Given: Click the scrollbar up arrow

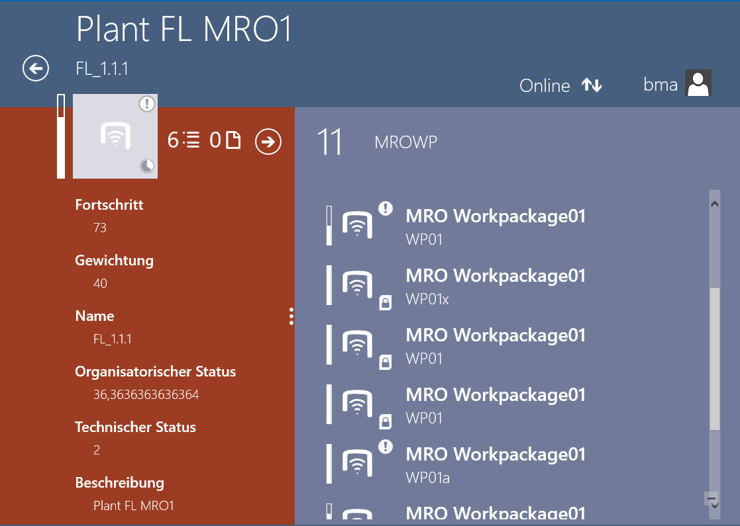Looking at the screenshot, I should pyautogui.click(x=714, y=204).
